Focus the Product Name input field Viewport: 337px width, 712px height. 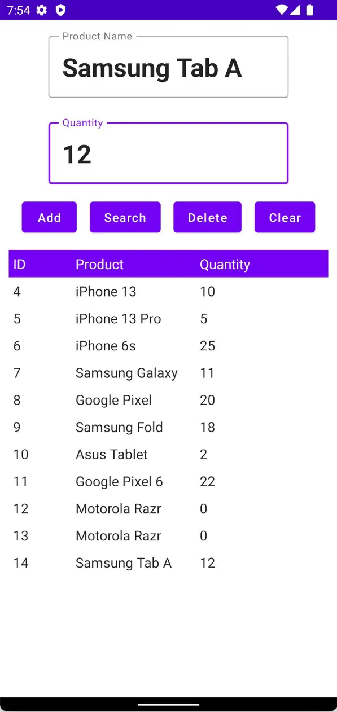(x=168, y=67)
